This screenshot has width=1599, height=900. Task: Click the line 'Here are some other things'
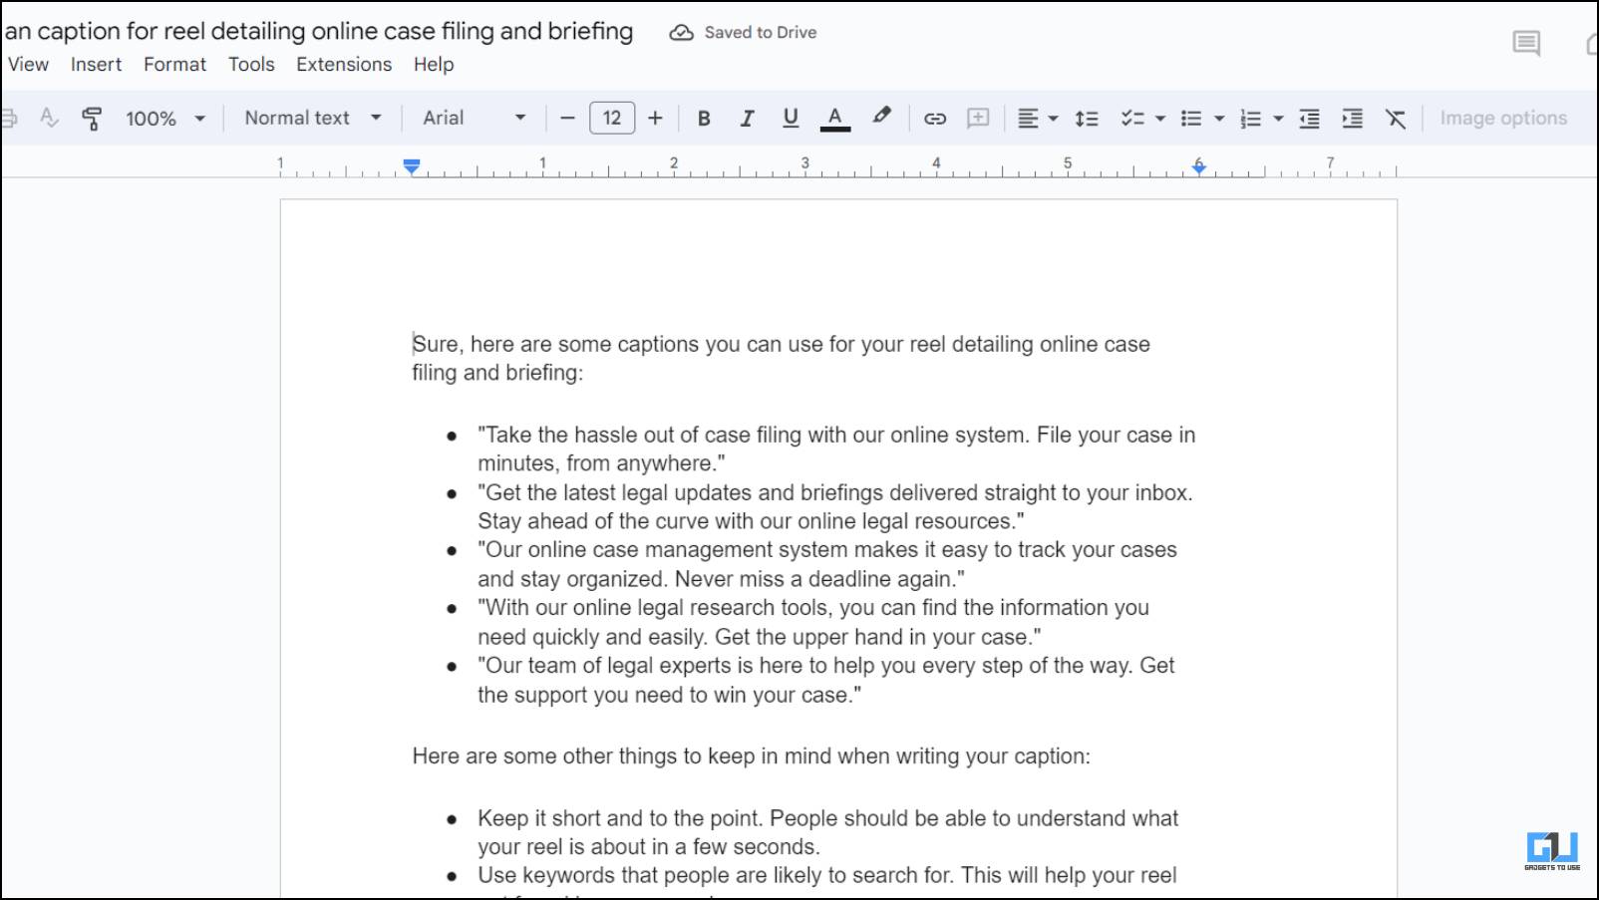pyautogui.click(x=751, y=755)
